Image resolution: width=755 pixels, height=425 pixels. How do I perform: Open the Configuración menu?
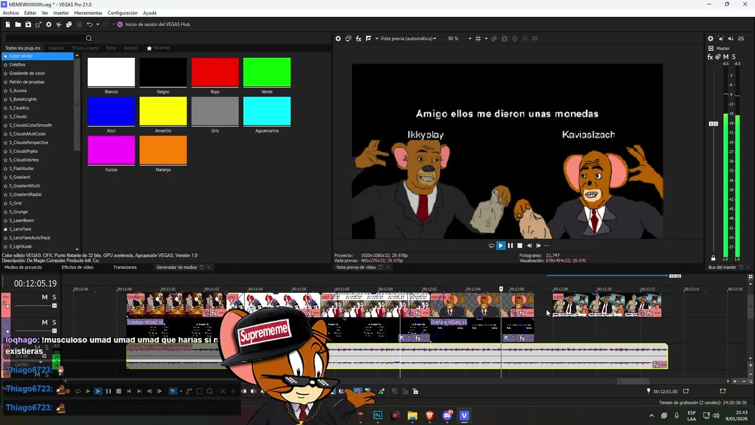pyautogui.click(x=123, y=13)
